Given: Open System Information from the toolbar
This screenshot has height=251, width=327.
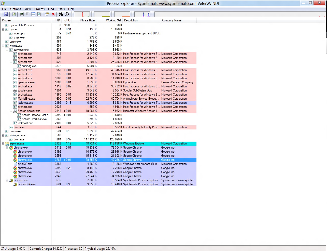Looking at the screenshot, I should (22, 14).
